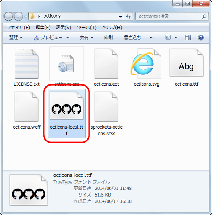212x215 pixels.
Task: Open the 整理 dropdown
Action: click(x=16, y=37)
